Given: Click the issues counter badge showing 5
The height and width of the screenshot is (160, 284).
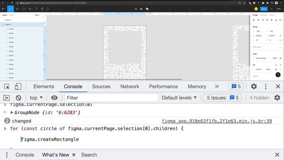Looking at the screenshot, I should (x=236, y=86).
